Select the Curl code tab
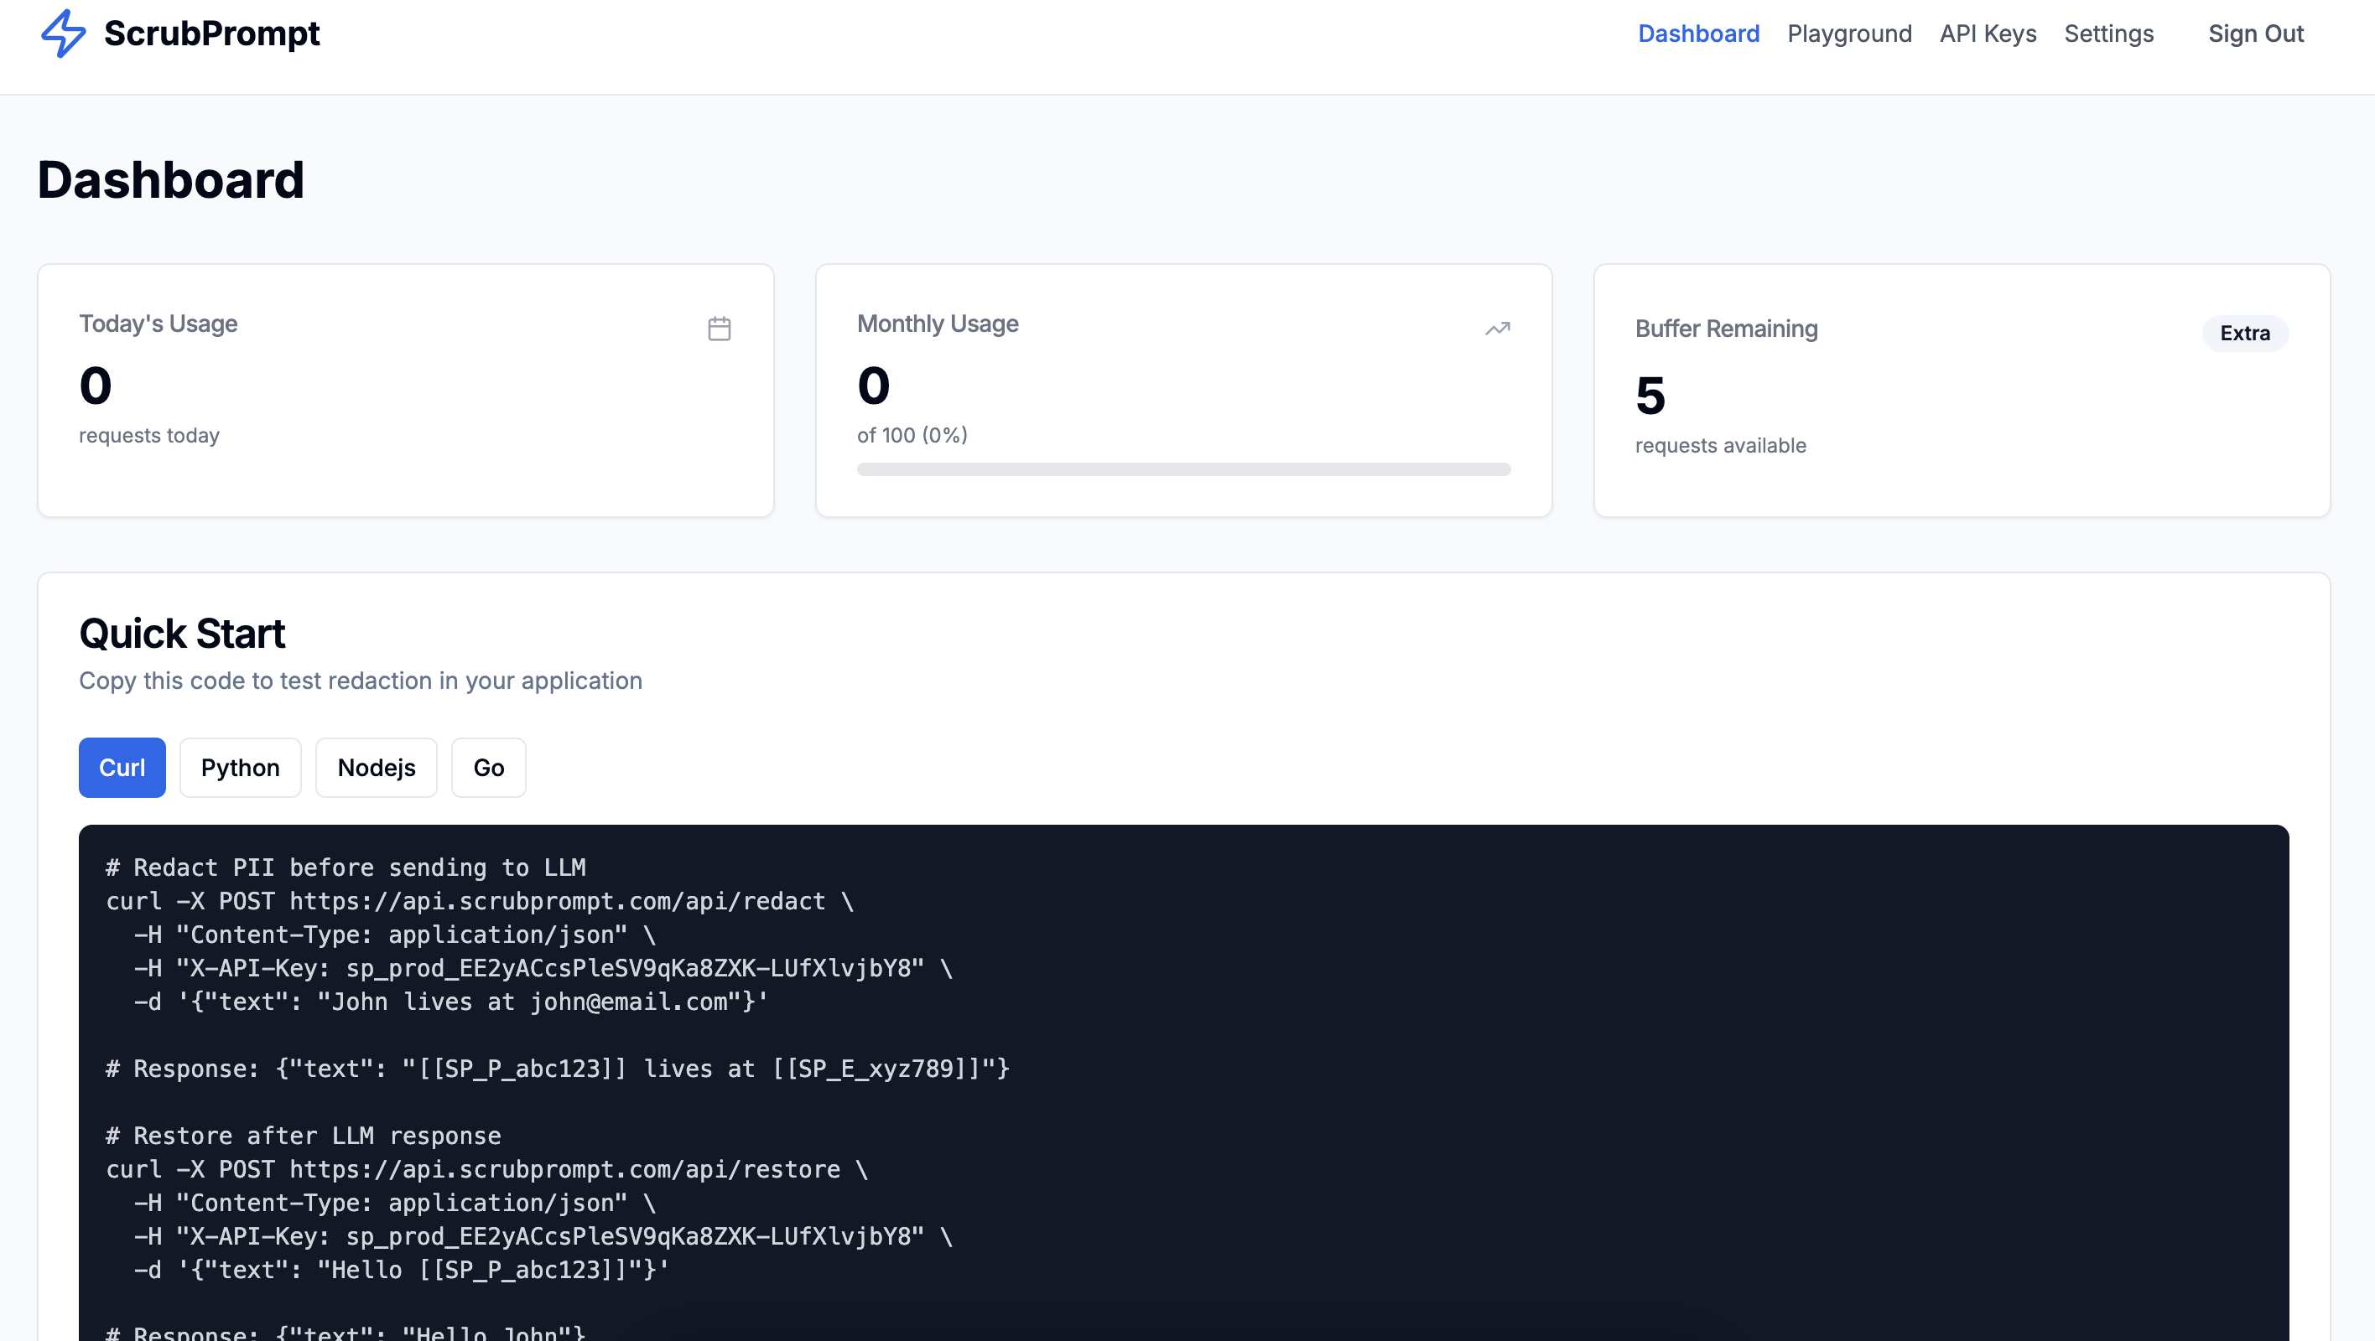The image size is (2375, 1341). point(122,767)
